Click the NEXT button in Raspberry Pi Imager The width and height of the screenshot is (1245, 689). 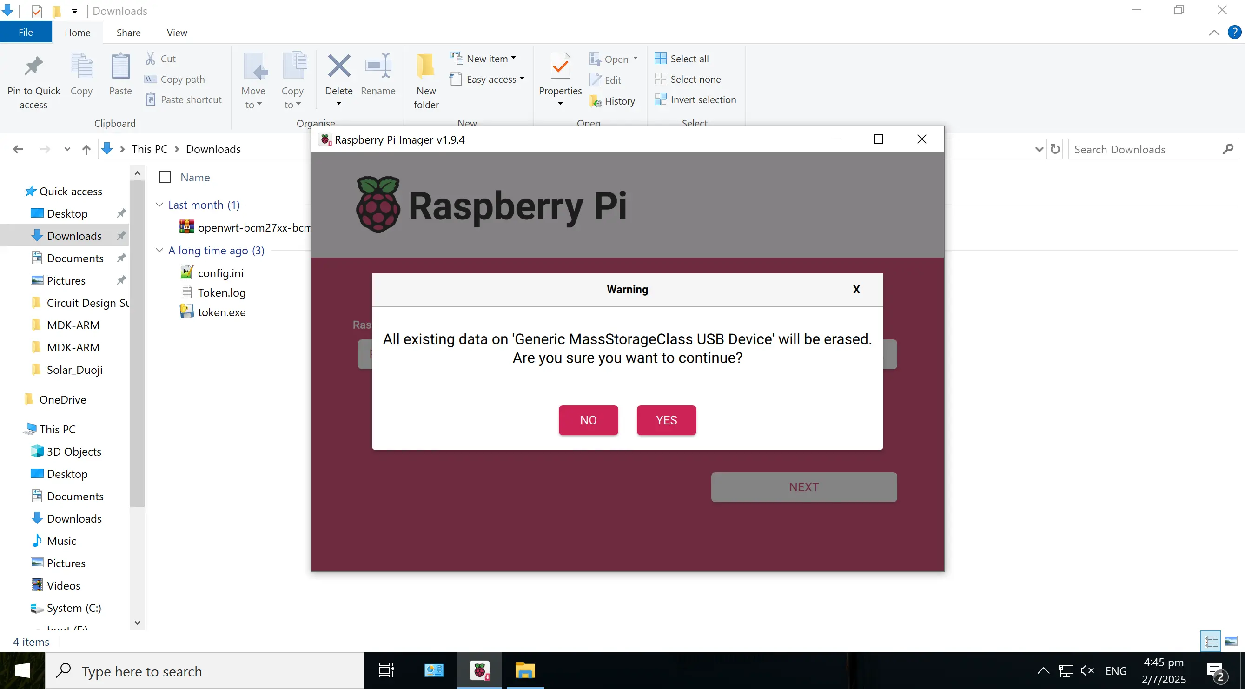coord(804,487)
